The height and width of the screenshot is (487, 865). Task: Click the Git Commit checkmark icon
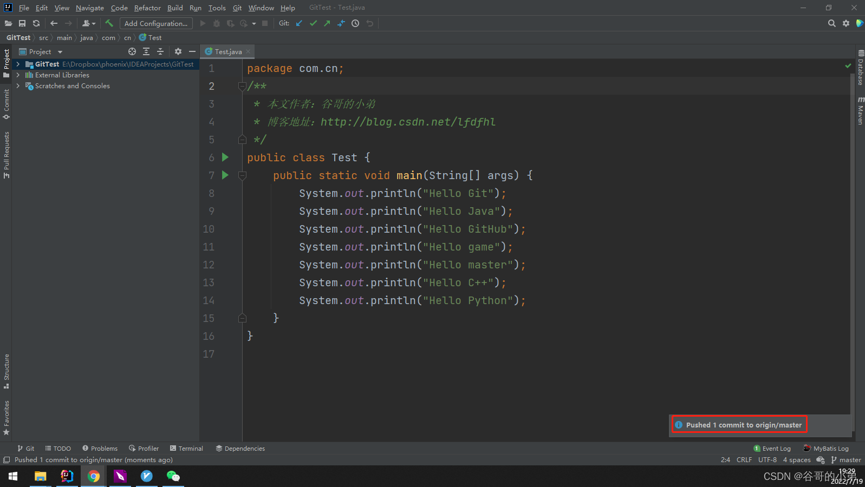(x=313, y=23)
